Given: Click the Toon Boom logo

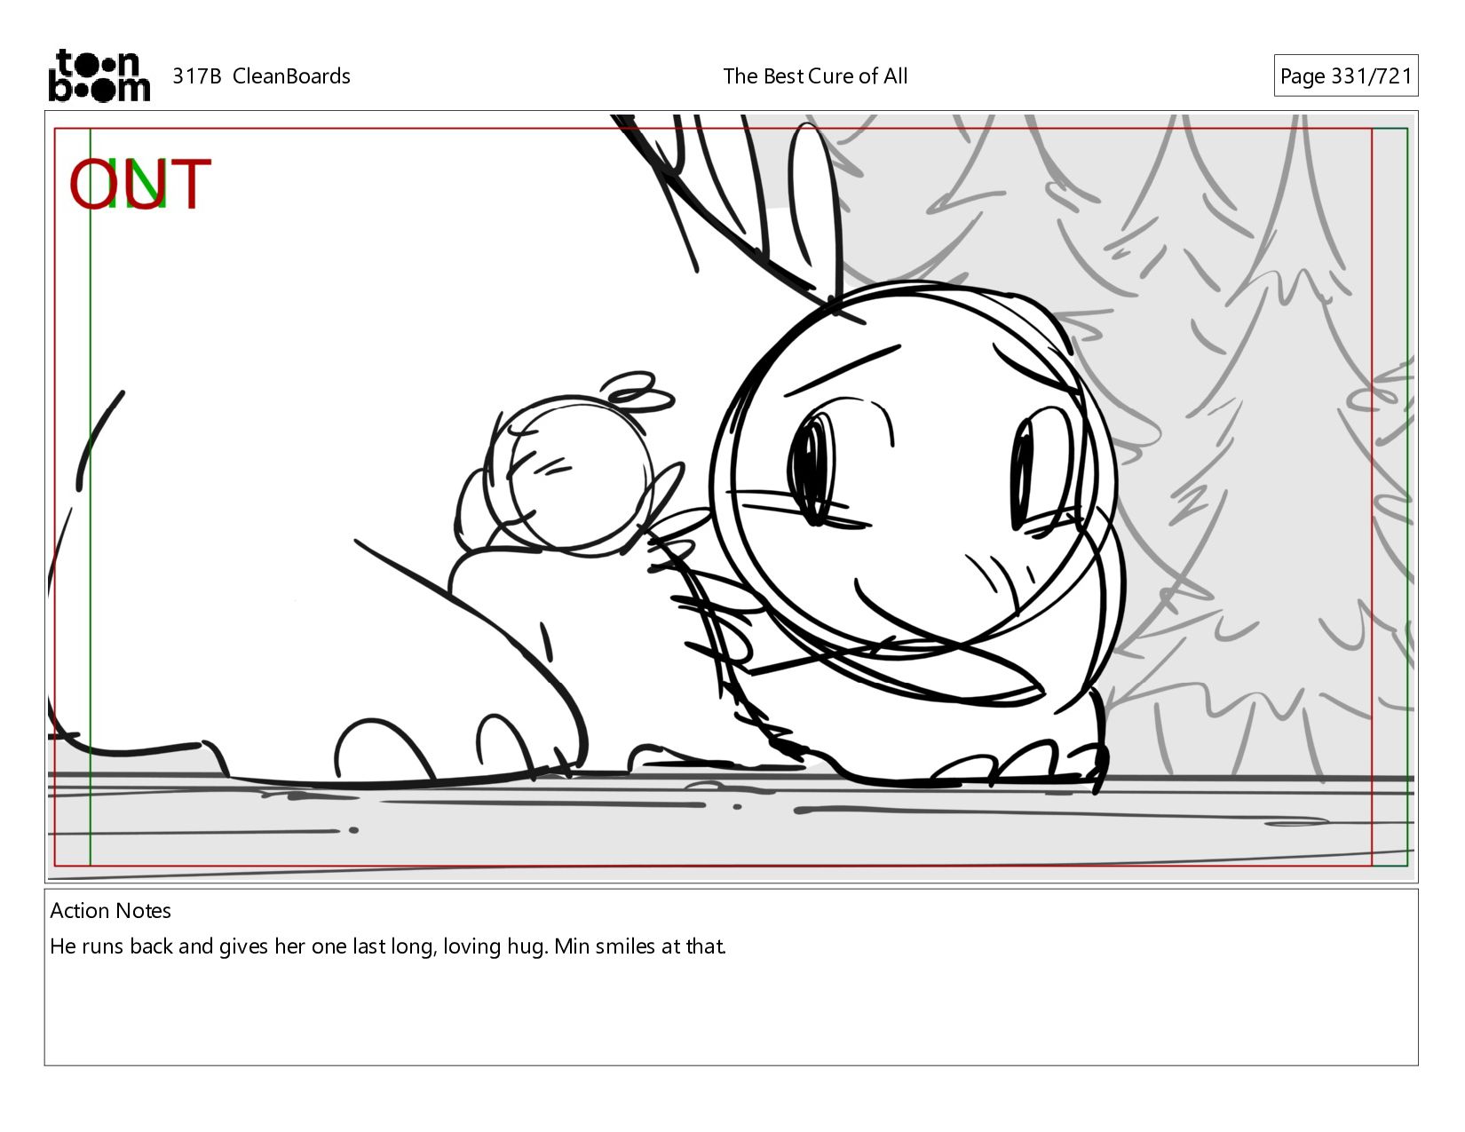Looking at the screenshot, I should (x=99, y=75).
